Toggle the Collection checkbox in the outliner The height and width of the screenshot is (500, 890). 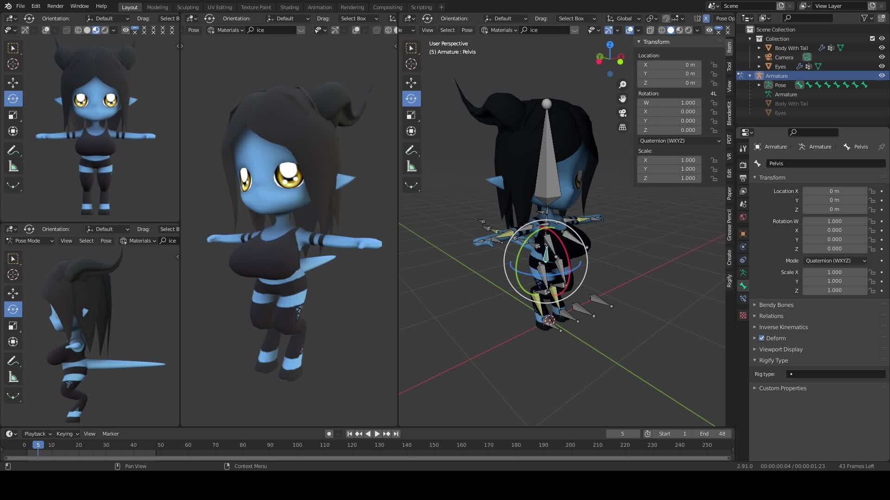[873, 39]
